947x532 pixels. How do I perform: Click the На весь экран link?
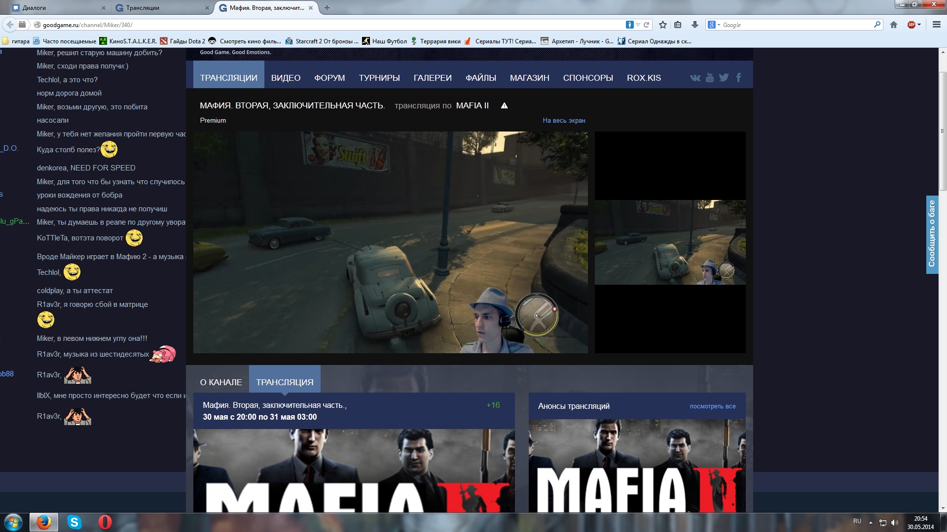pos(564,121)
